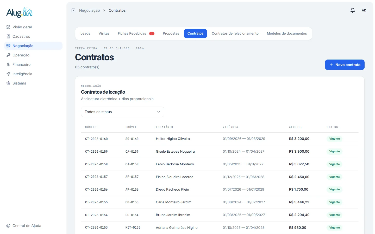Click the Fichas Recebidas red badge
This screenshot has height=234, width=375.
152,34
